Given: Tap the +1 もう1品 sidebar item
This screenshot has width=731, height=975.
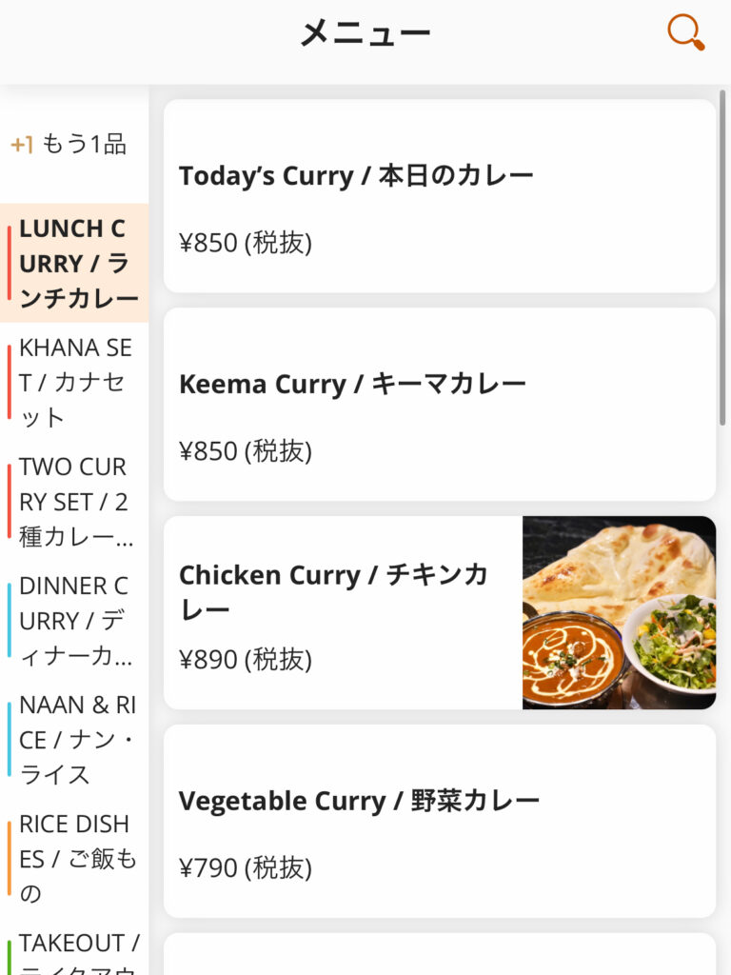Looking at the screenshot, I should 69,145.
